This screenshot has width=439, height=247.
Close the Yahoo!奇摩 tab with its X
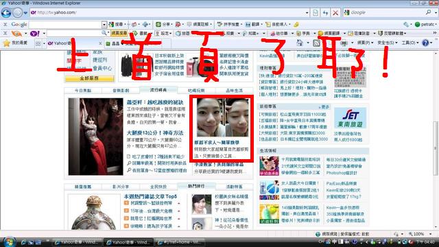point(100,43)
